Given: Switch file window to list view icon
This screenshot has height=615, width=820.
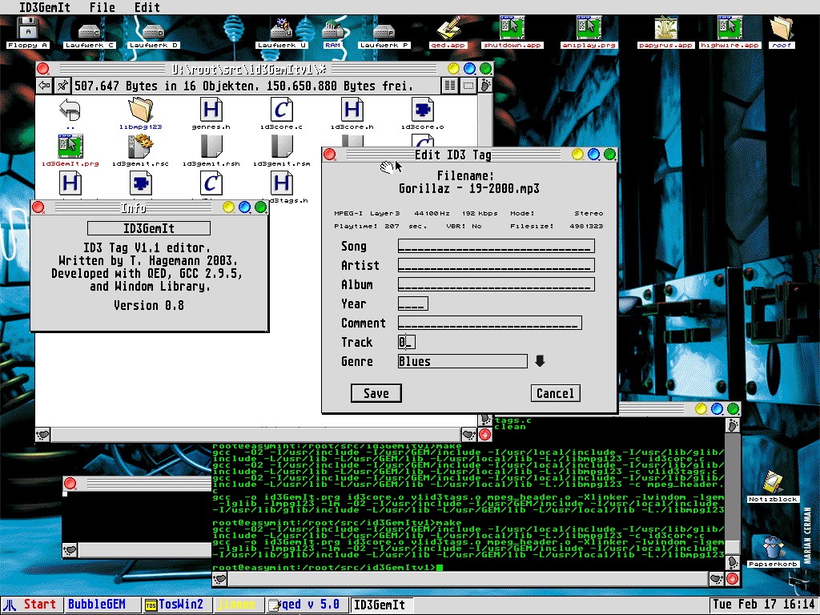Looking at the screenshot, I should coord(449,86).
